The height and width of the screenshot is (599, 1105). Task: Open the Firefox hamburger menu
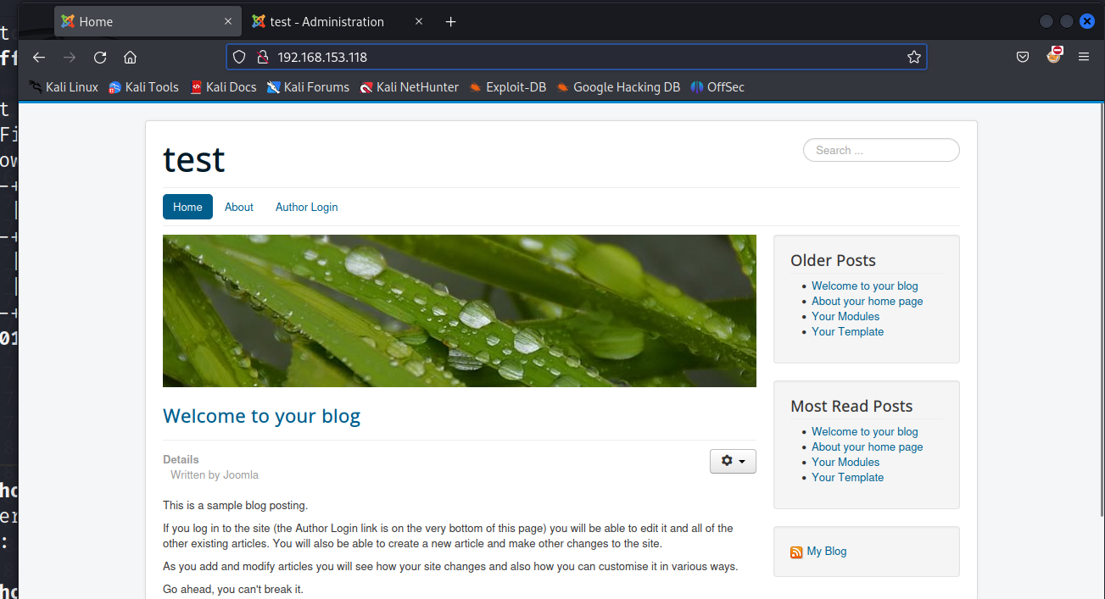coord(1083,58)
